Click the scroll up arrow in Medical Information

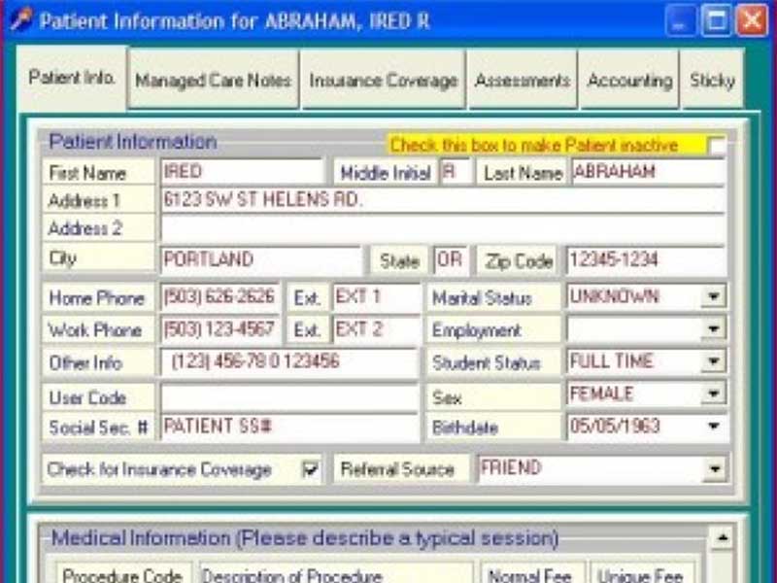click(722, 537)
